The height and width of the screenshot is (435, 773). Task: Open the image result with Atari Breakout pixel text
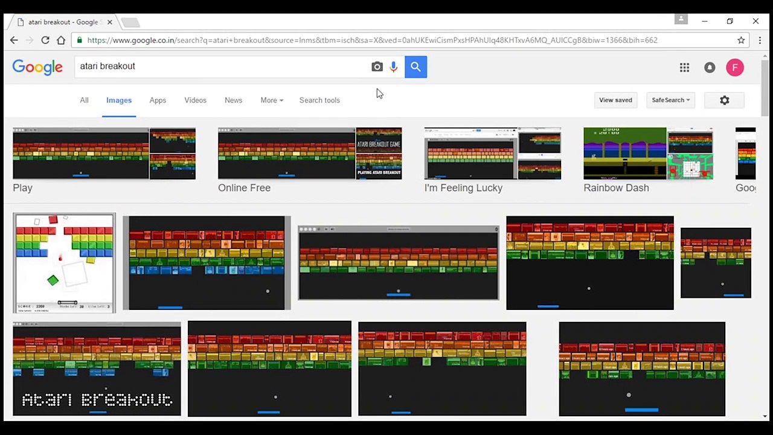97,369
